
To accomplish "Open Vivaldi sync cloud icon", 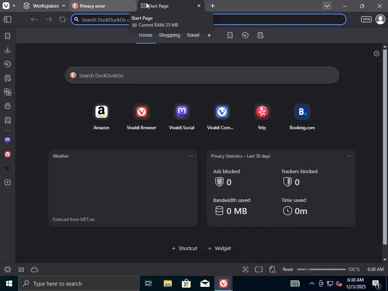I will [34, 269].
